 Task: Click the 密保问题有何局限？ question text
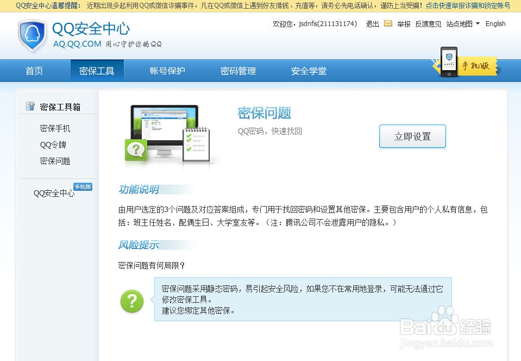pos(152,265)
